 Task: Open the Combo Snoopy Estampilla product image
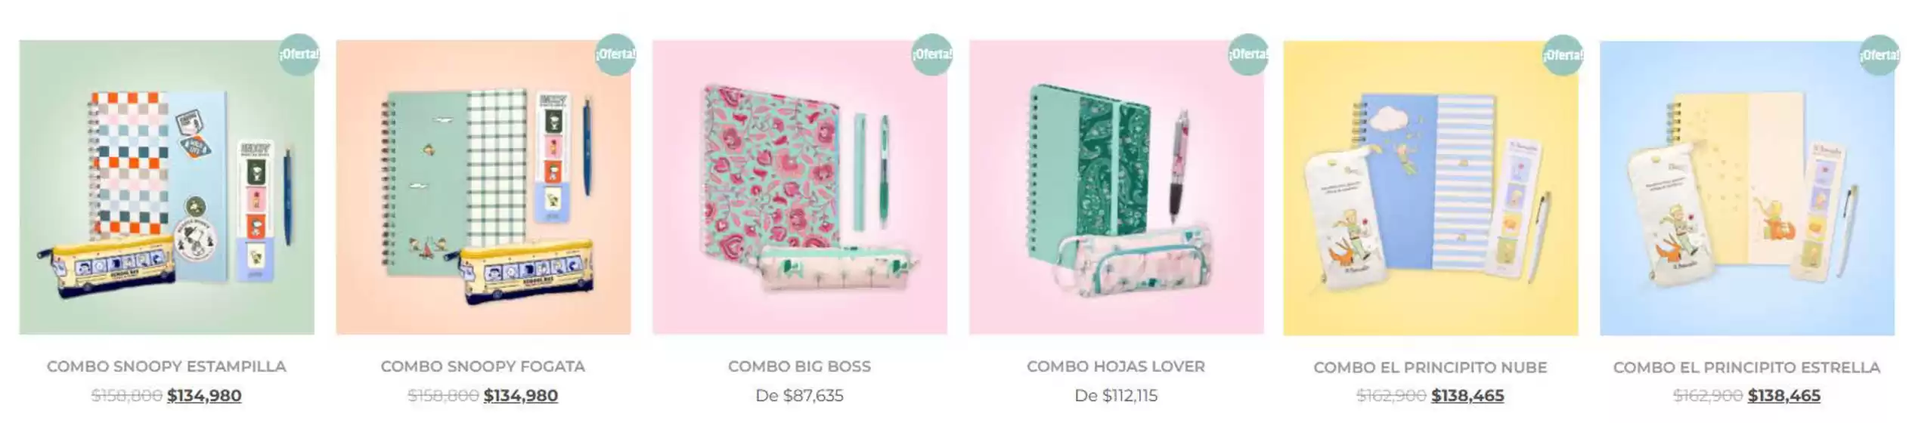pos(166,187)
